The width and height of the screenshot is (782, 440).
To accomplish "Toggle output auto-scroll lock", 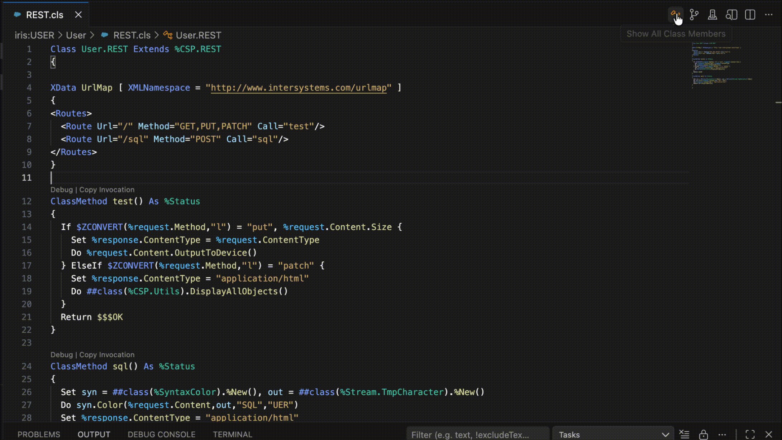I will [703, 434].
